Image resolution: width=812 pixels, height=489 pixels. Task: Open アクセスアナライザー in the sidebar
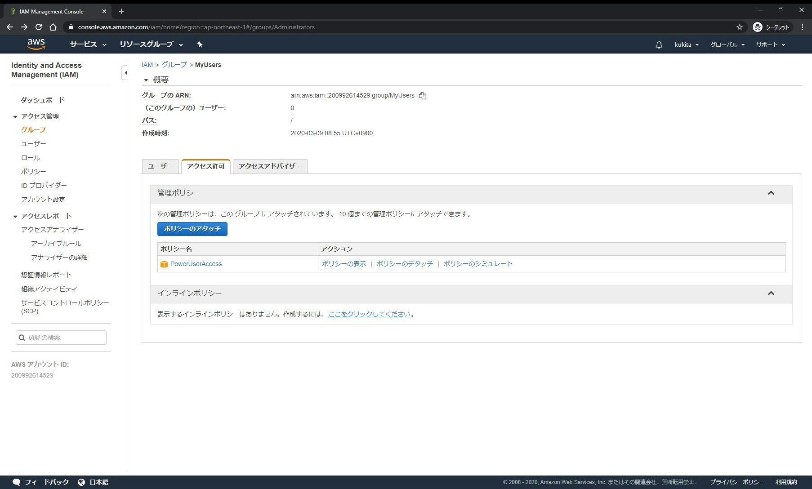pyautogui.click(x=52, y=230)
